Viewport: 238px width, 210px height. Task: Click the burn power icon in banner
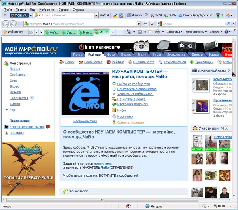coord(81,47)
